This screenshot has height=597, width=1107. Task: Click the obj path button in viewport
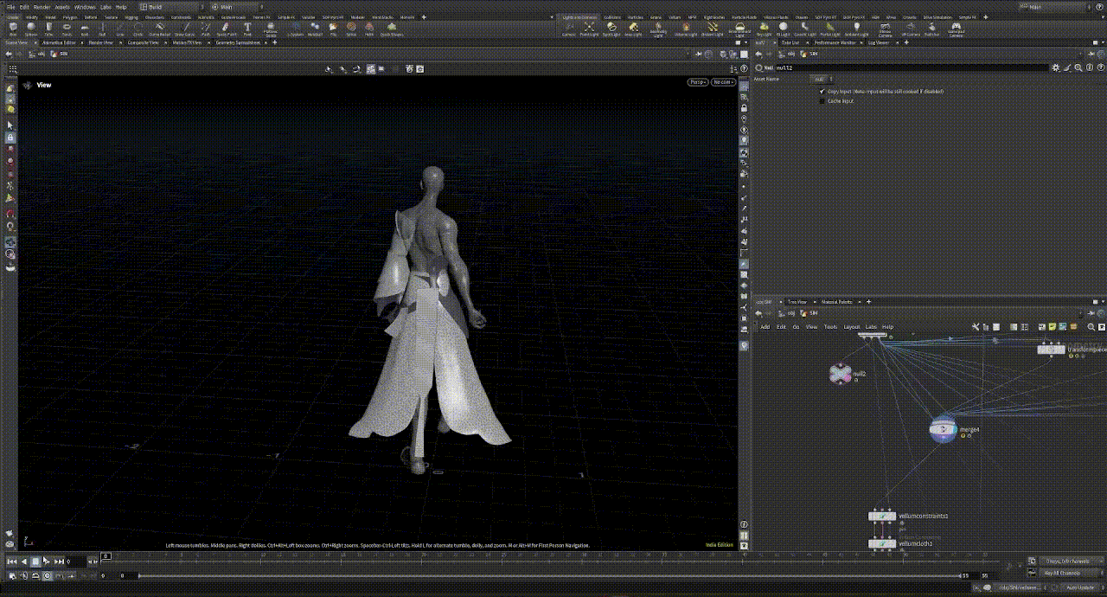pos(37,54)
